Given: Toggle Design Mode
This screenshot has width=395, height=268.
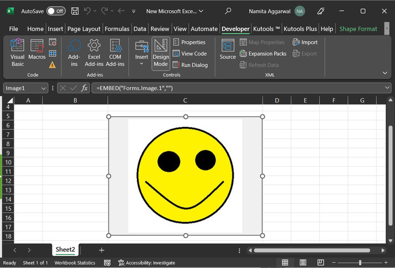Looking at the screenshot, I should click(161, 53).
